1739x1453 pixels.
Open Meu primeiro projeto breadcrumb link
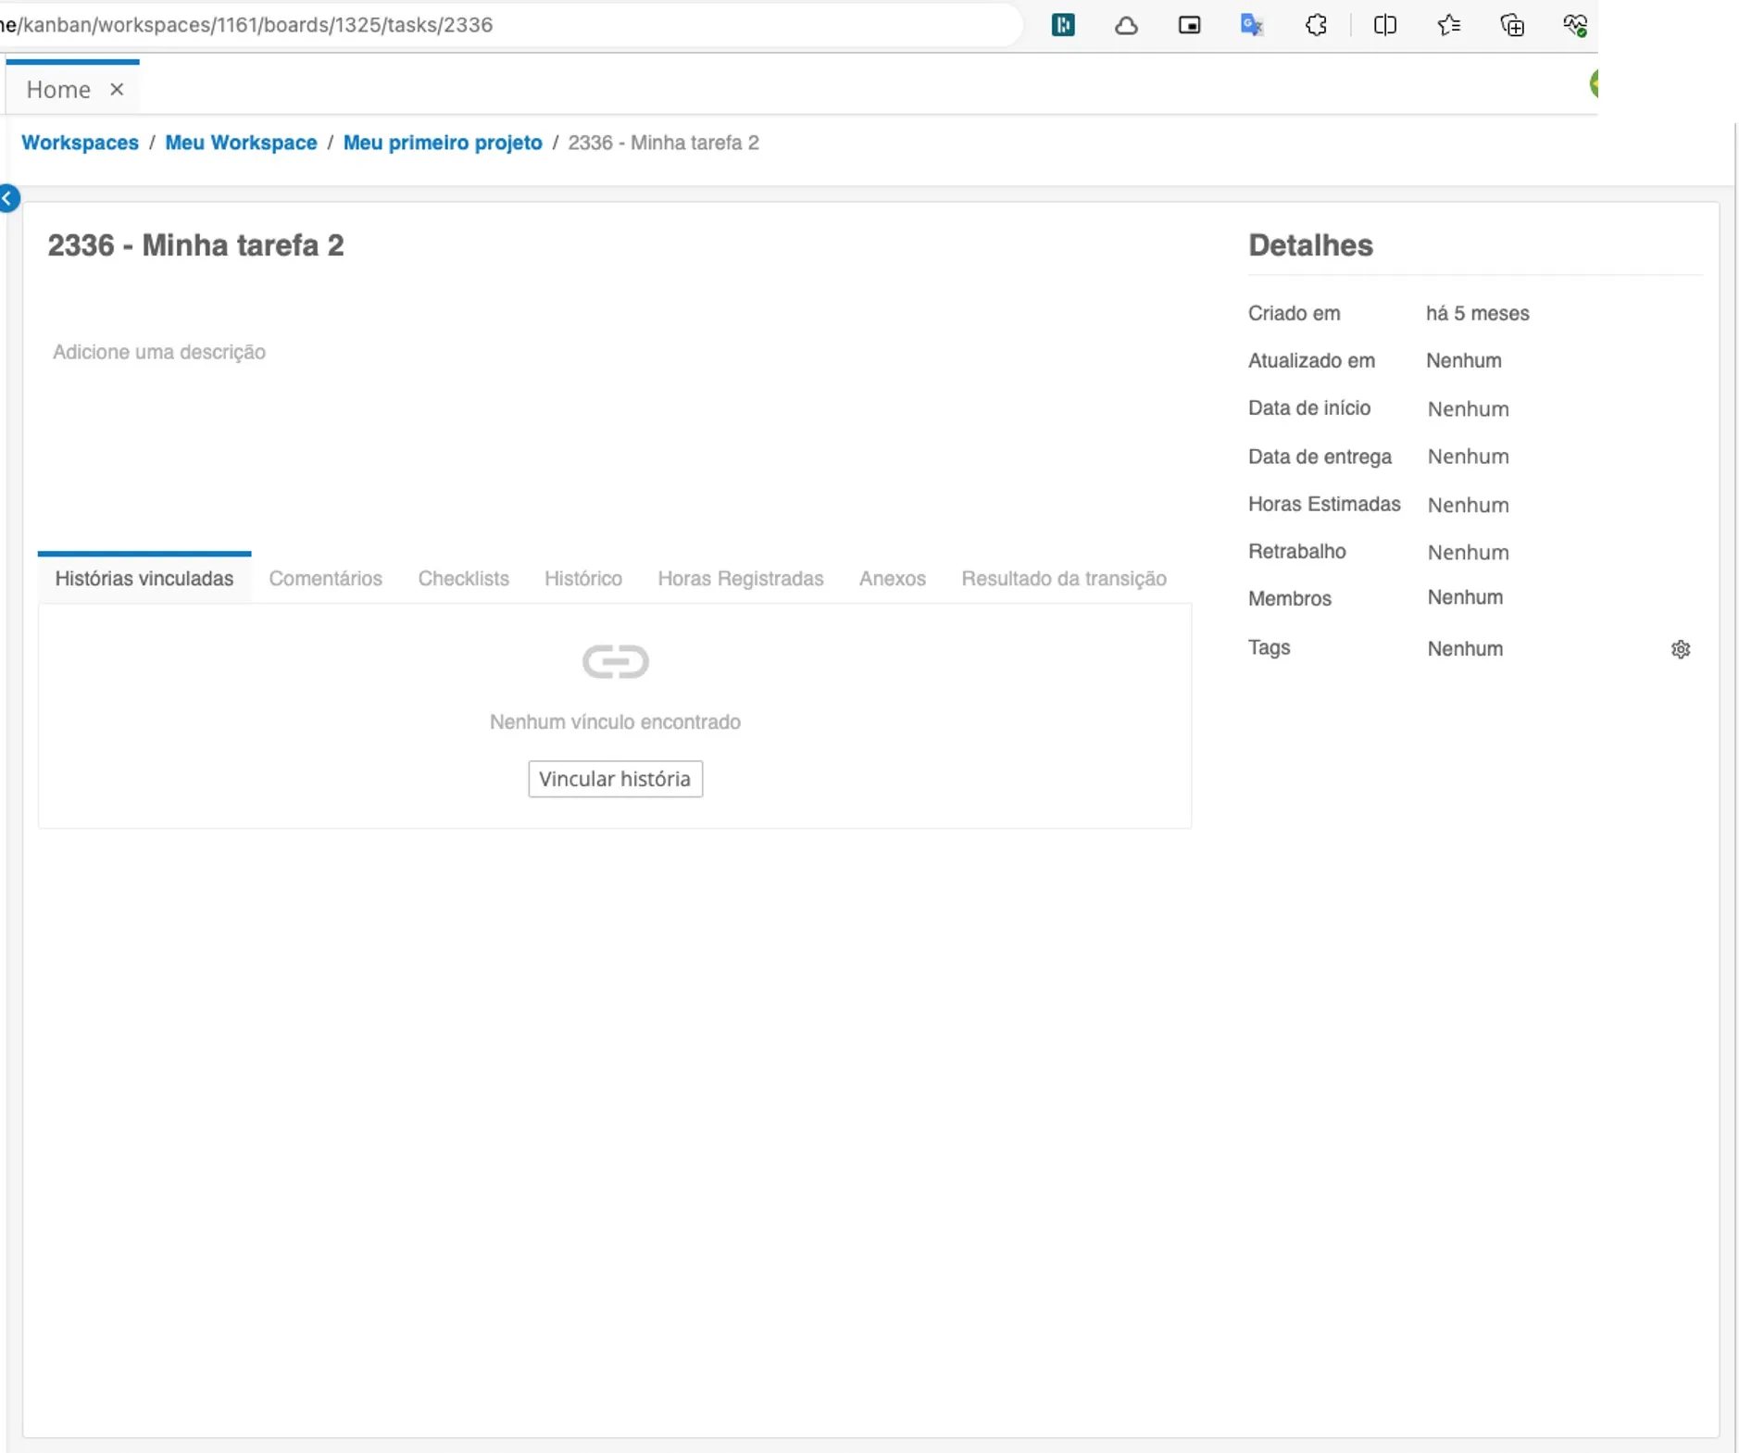[443, 143]
